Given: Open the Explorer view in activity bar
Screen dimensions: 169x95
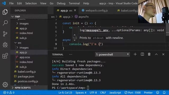Looking at the screenshot, I should pyautogui.click(x=5, y=12).
